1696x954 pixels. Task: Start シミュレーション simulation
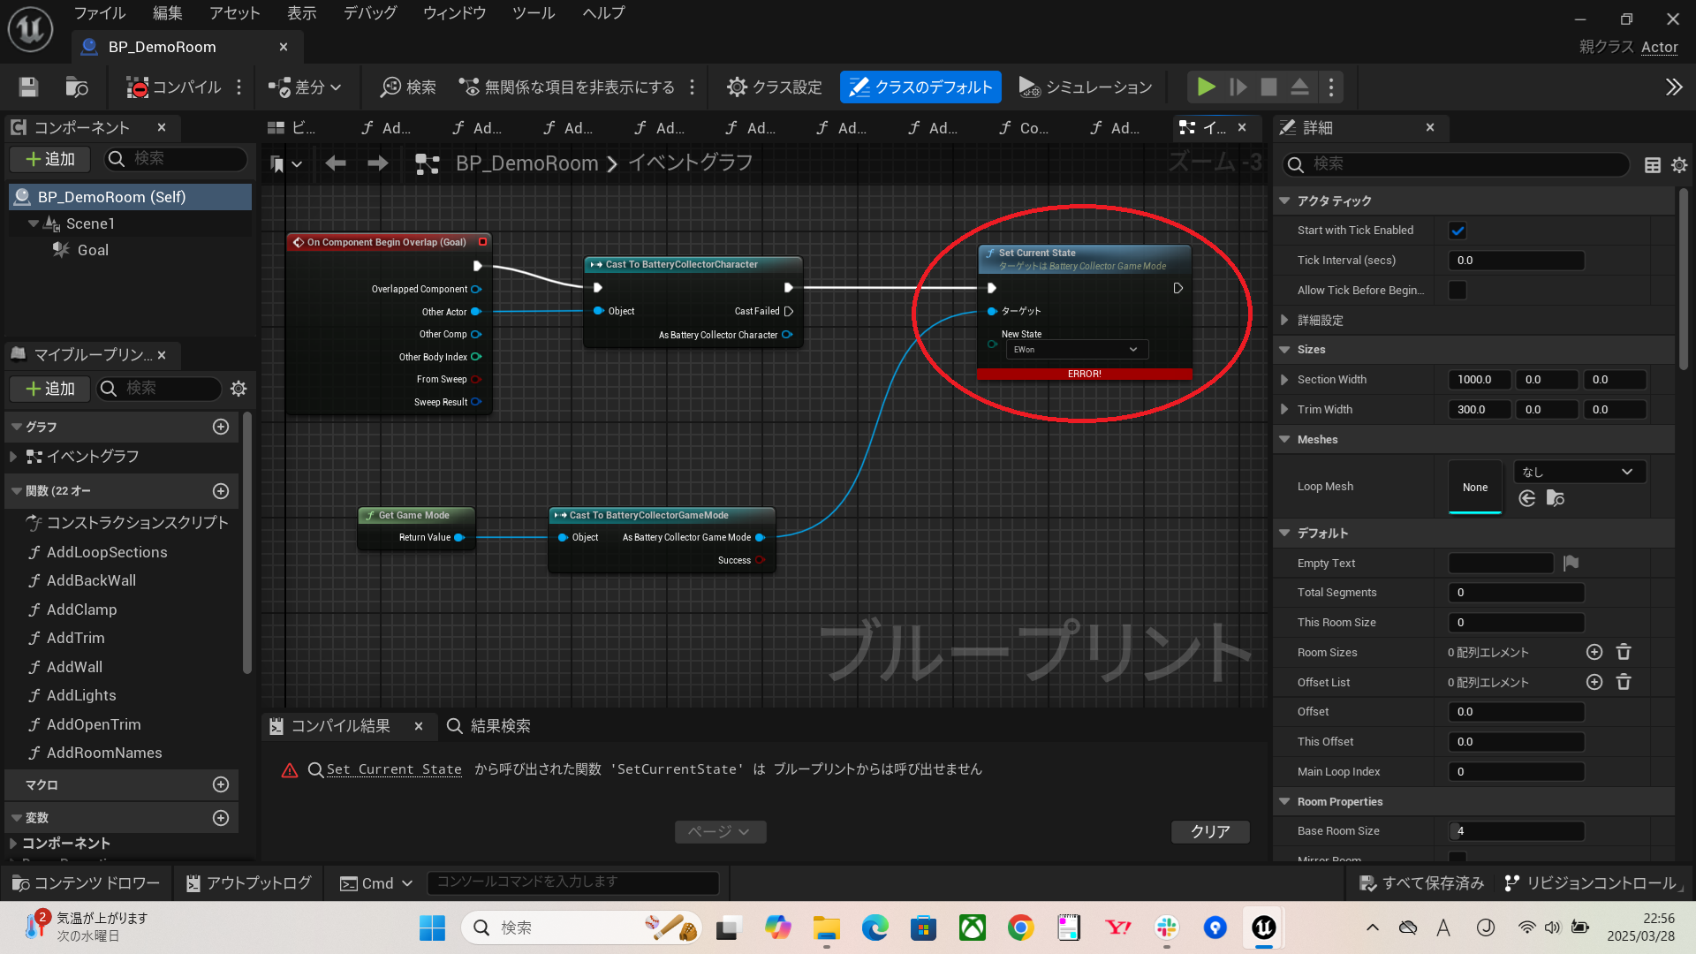[1085, 87]
